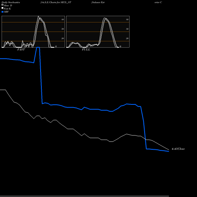Open the FULL stochastic mini chart

coord(98,32)
